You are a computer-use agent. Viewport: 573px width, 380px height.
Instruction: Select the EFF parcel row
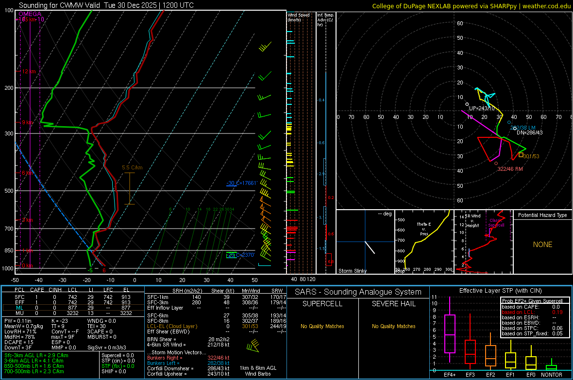pyautogui.click(x=73, y=302)
